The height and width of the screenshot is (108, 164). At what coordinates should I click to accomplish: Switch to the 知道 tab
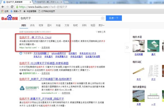(x=58, y=25)
